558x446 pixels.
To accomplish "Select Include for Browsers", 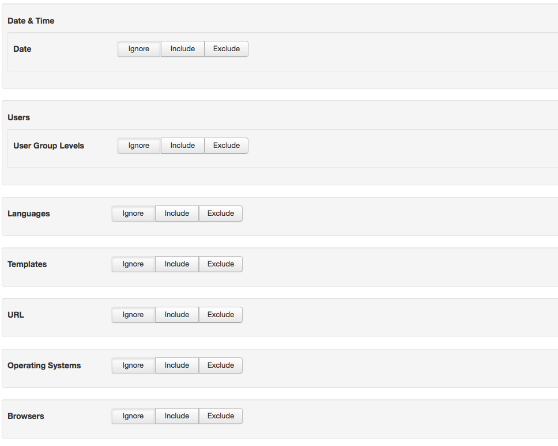I will click(x=177, y=416).
